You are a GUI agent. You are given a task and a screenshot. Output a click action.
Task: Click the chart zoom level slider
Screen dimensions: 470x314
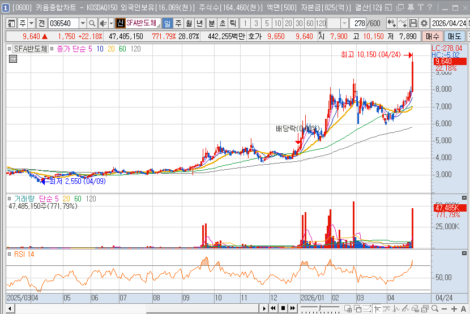tap(320, 308)
